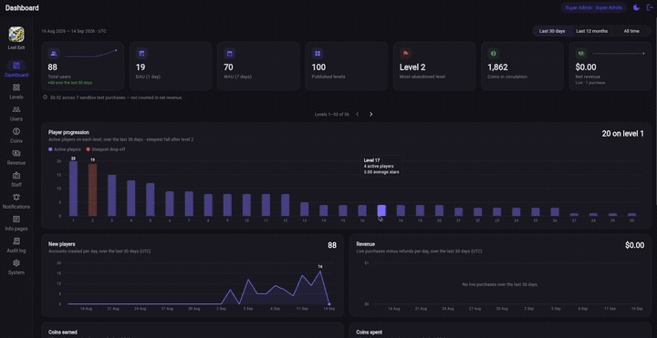657x338 pixels.
Task: Open the Notifications bell icon
Action: click(x=16, y=197)
